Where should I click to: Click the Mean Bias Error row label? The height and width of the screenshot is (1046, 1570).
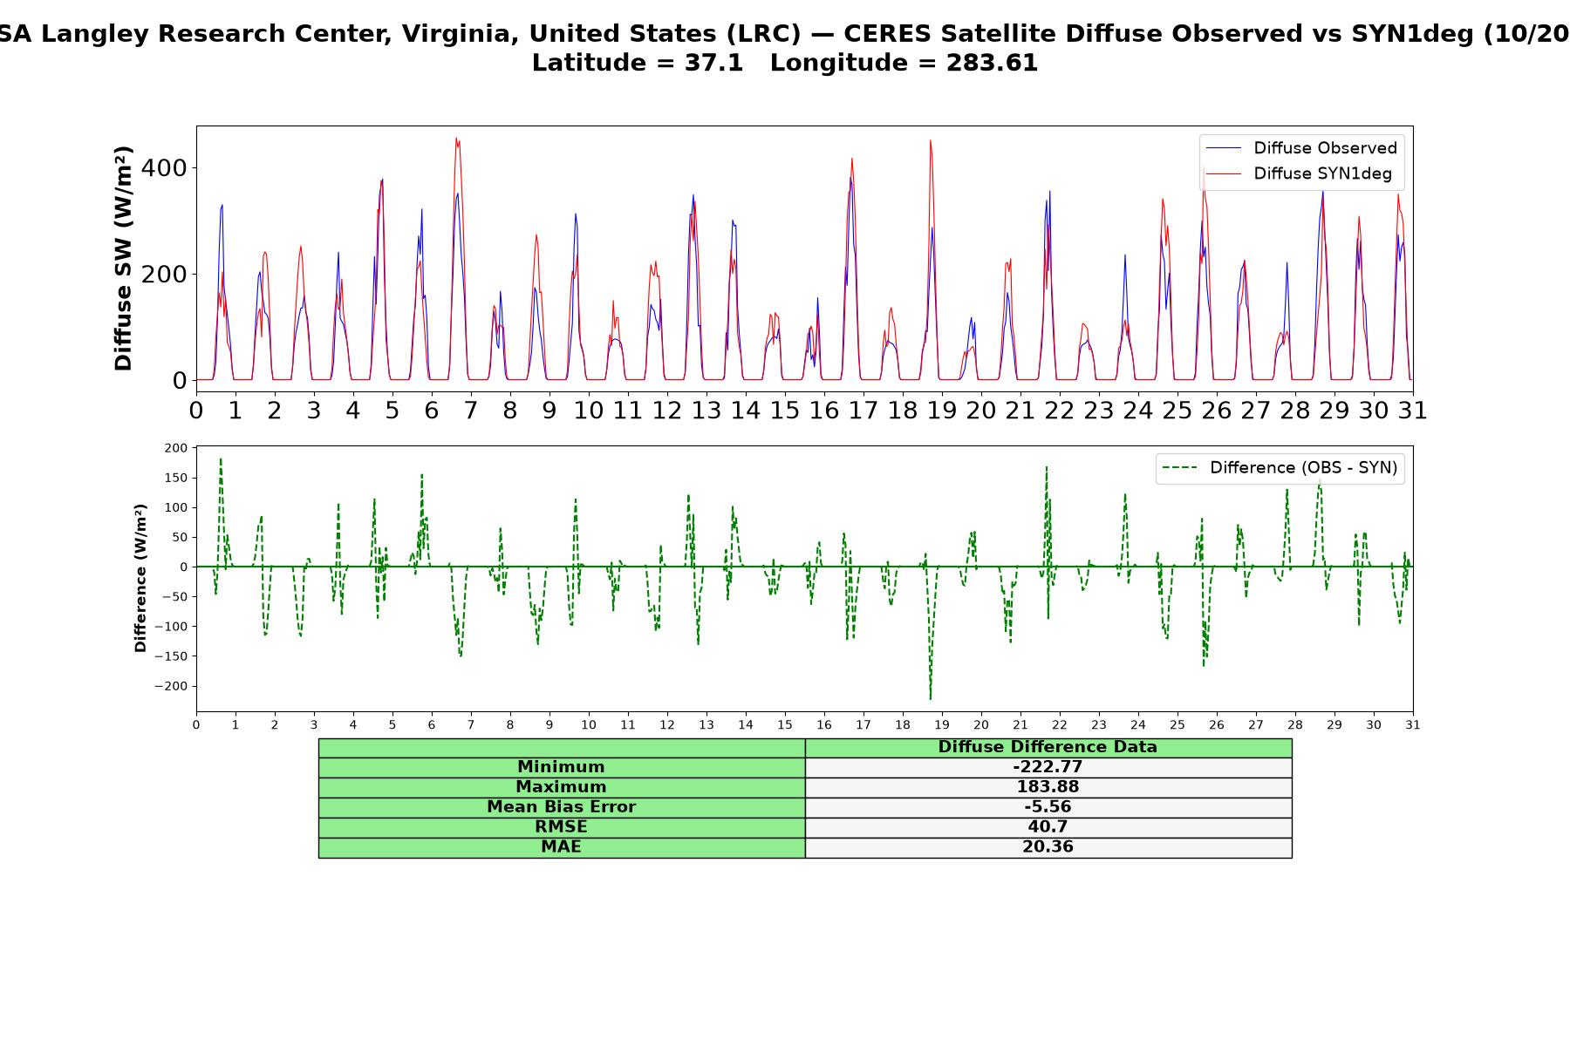(x=562, y=807)
